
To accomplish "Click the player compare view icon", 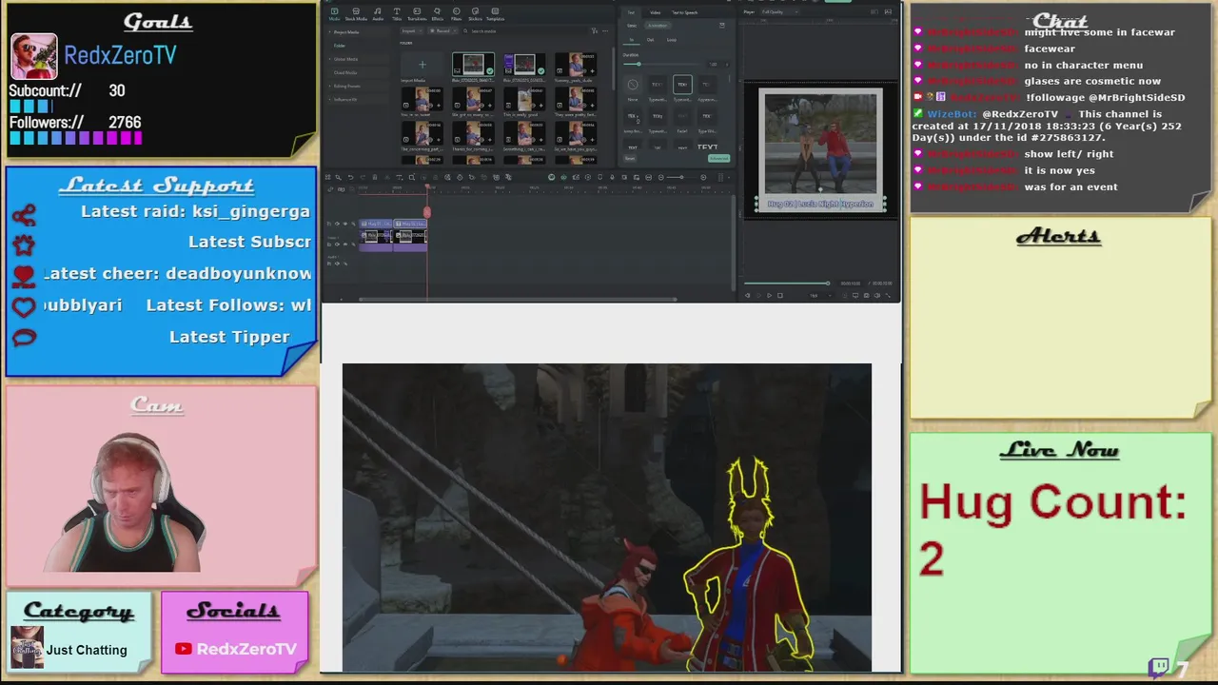I will (874, 11).
